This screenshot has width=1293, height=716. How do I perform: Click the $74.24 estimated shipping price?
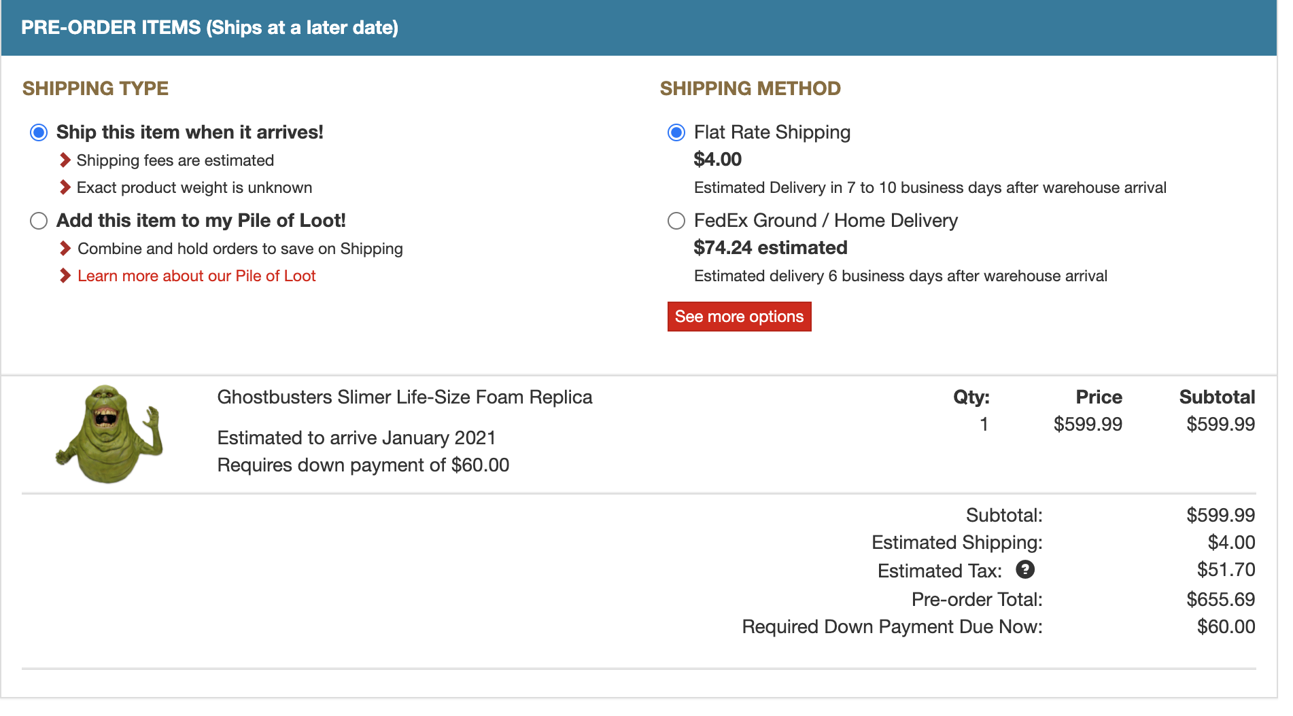[770, 248]
